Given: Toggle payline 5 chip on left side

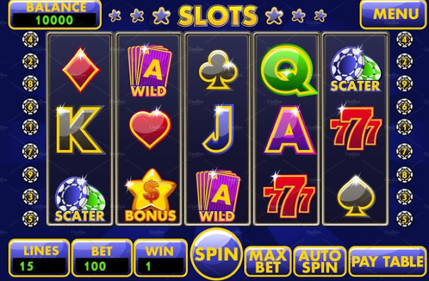Looking at the screenshot, I should click(30, 219).
